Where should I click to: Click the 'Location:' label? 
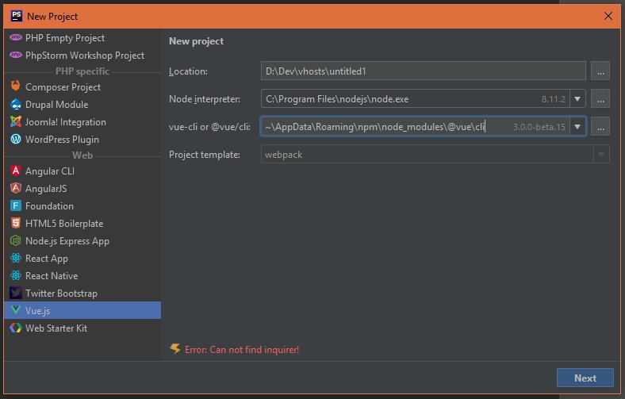coord(188,71)
